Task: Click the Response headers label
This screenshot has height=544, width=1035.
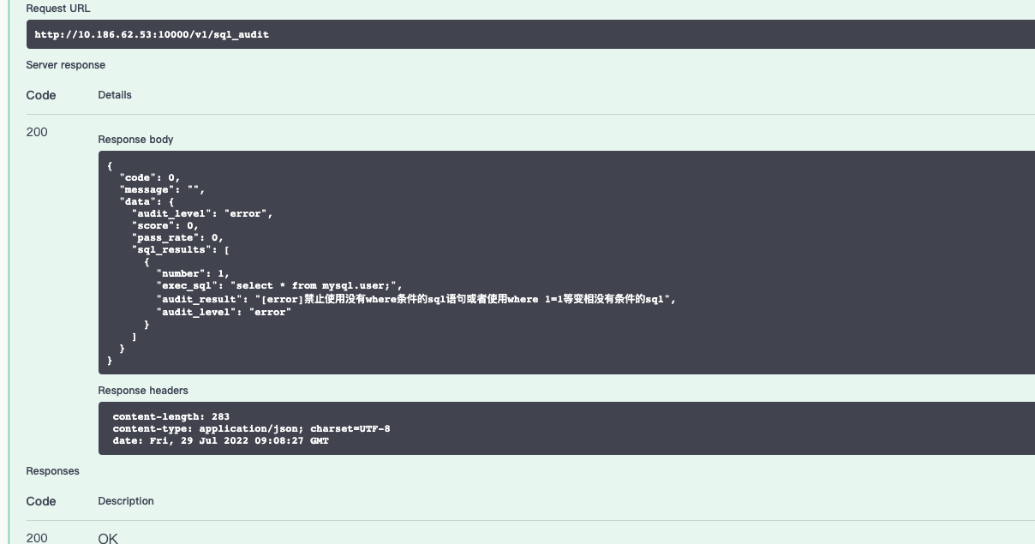Action: point(145,391)
